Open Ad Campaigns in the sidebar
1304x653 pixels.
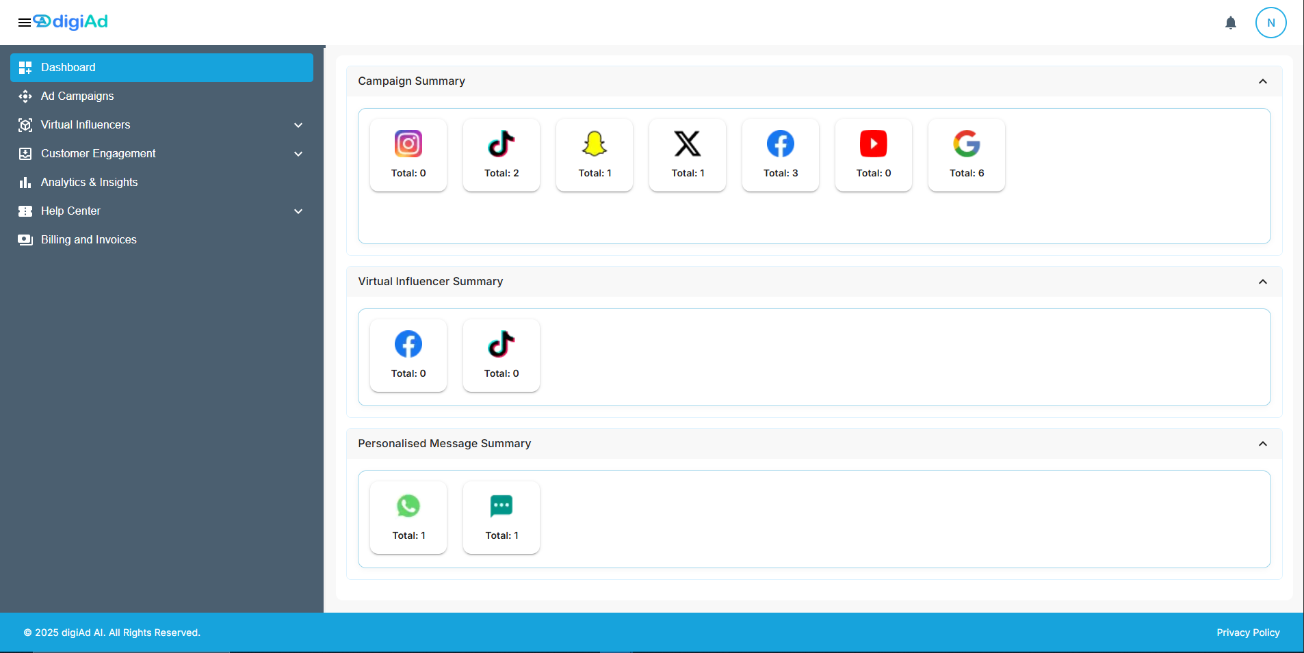coord(161,96)
